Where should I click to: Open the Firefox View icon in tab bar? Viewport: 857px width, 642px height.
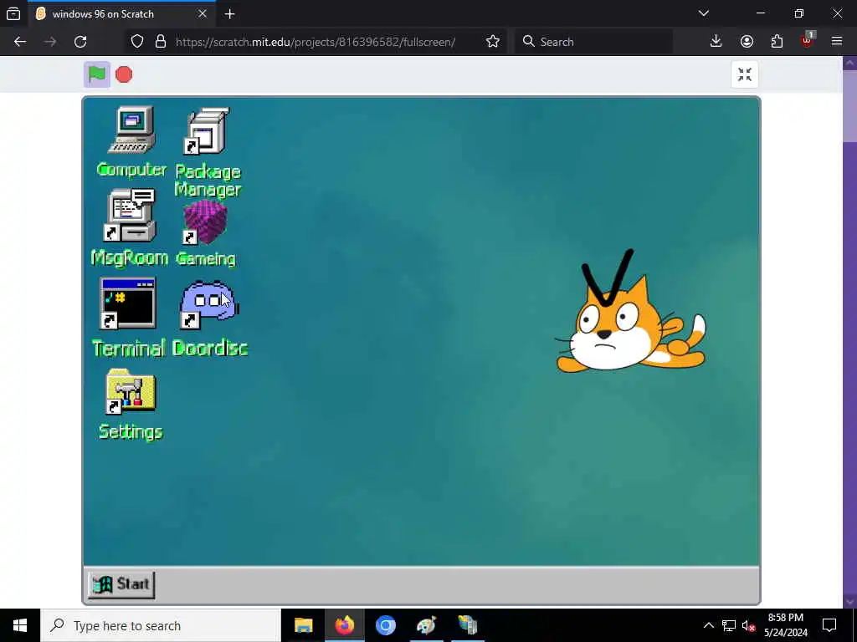[x=13, y=14]
